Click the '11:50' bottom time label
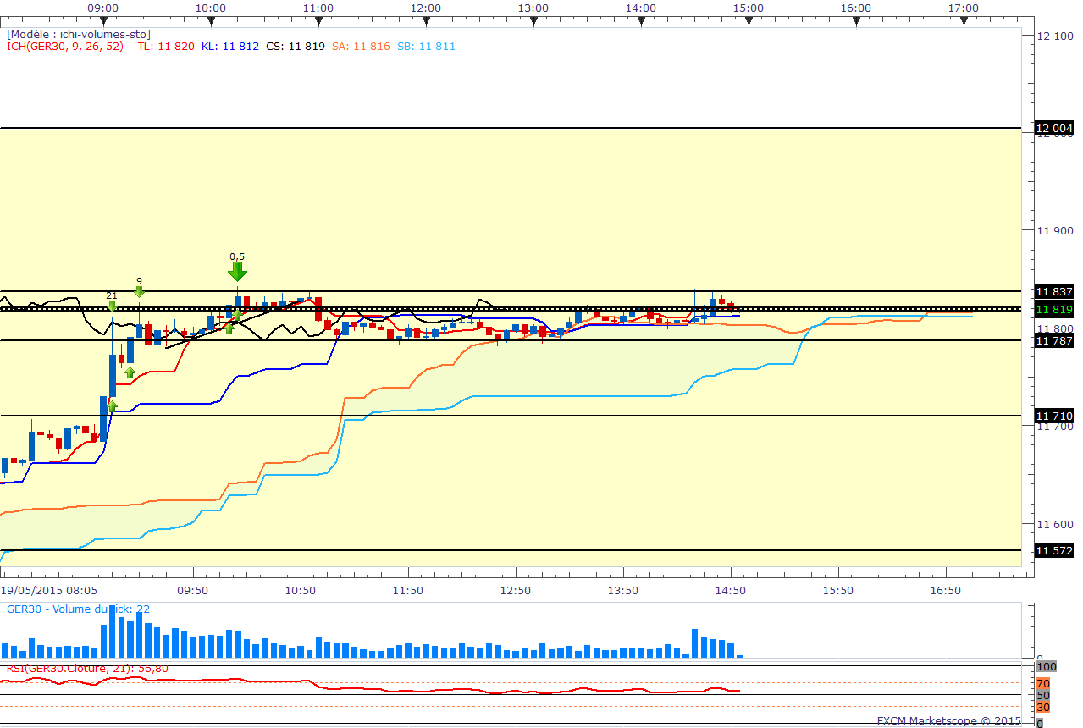This screenshot has width=1083, height=728. pos(407,590)
